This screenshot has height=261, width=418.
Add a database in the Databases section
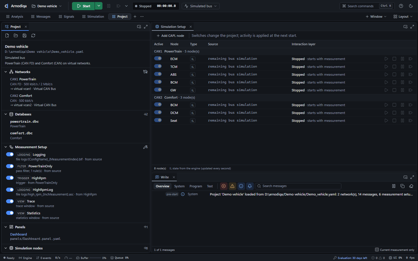point(146,114)
